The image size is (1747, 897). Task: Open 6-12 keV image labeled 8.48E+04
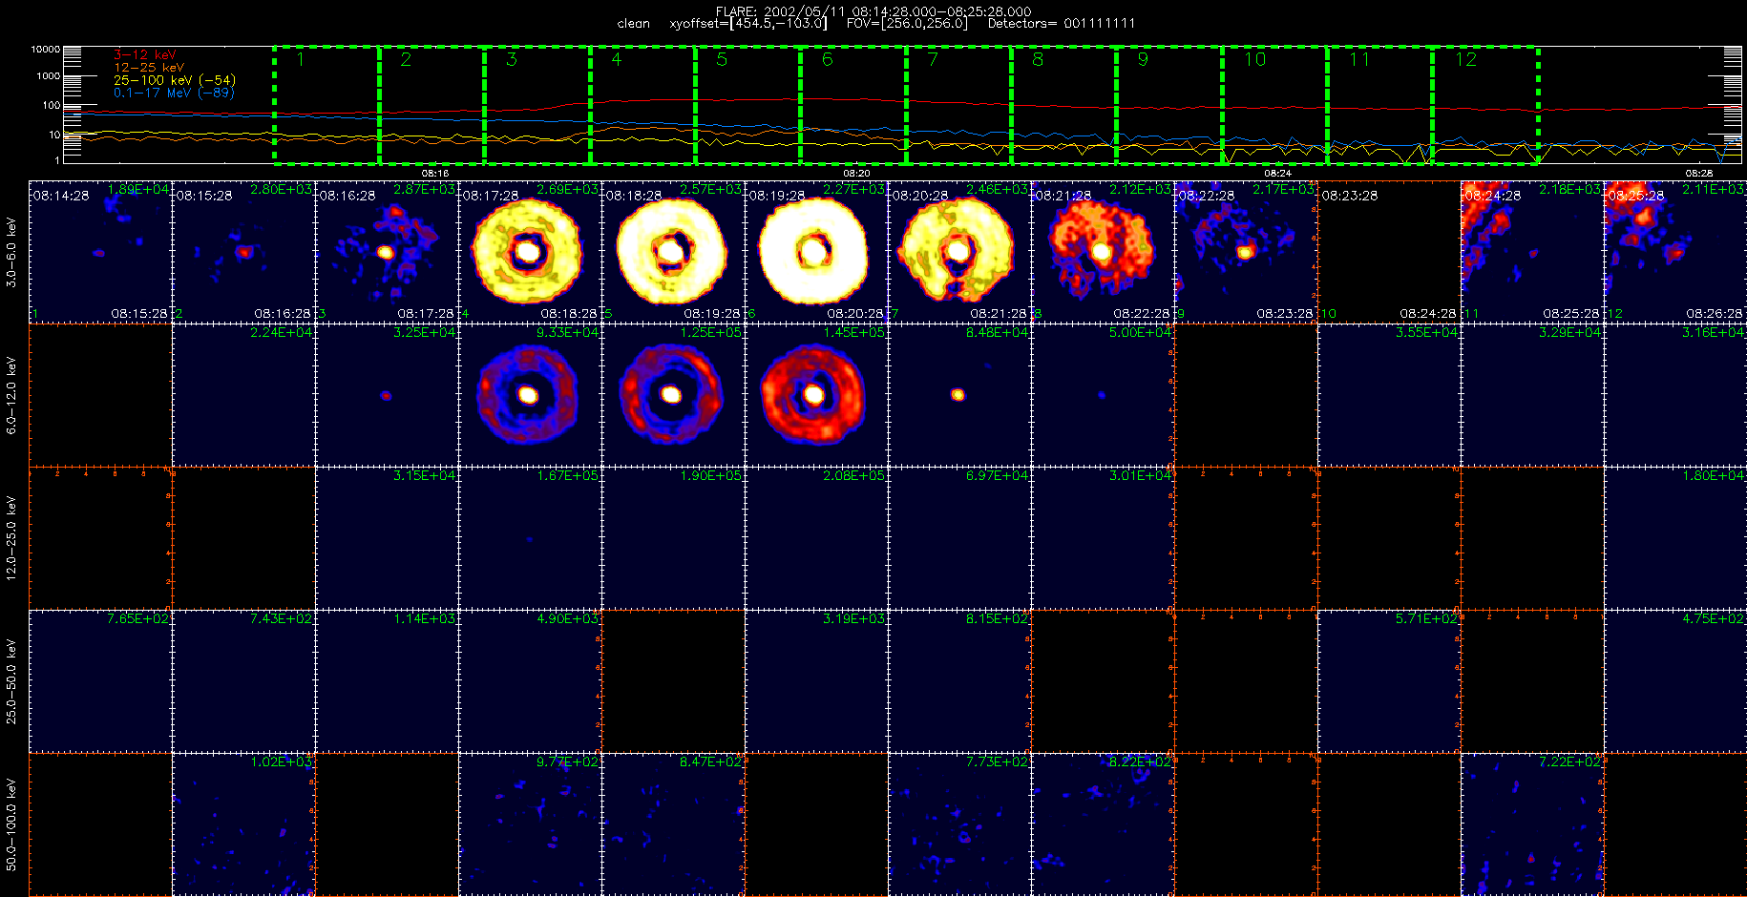tap(960, 395)
